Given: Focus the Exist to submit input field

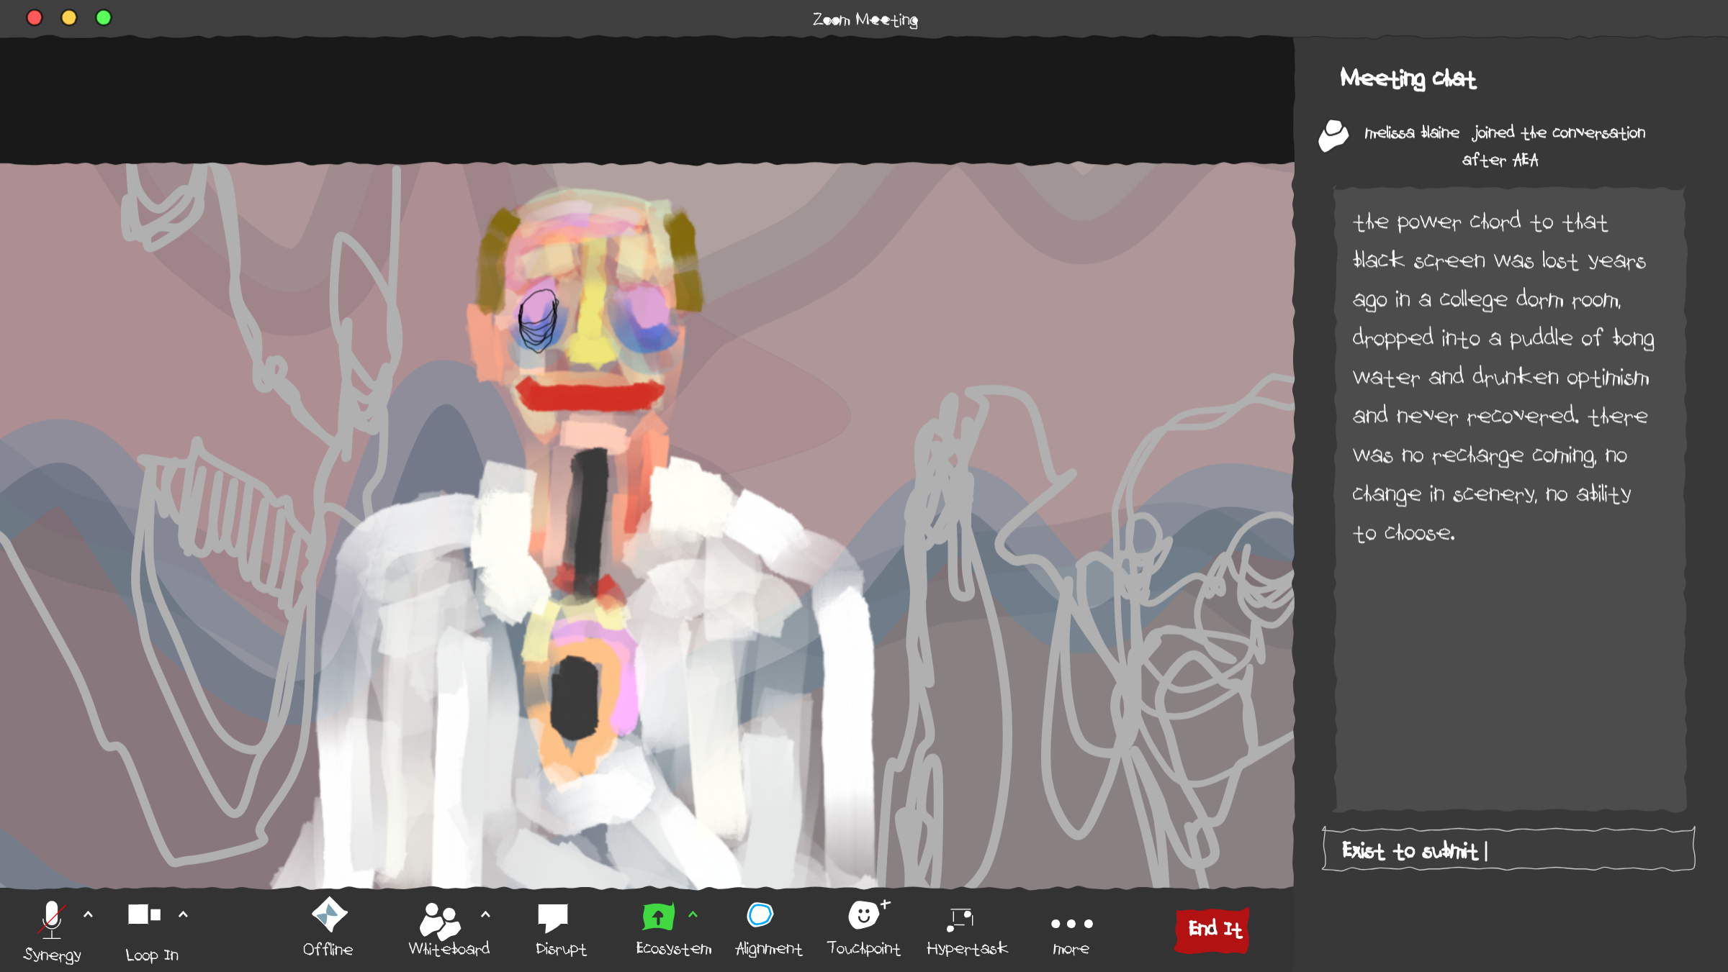Looking at the screenshot, I should coord(1508,850).
